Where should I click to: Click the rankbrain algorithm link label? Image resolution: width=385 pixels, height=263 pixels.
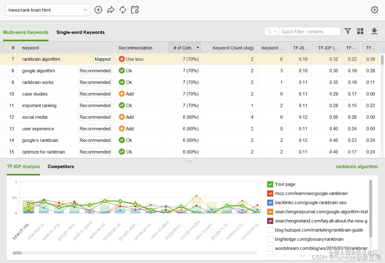[357, 167]
